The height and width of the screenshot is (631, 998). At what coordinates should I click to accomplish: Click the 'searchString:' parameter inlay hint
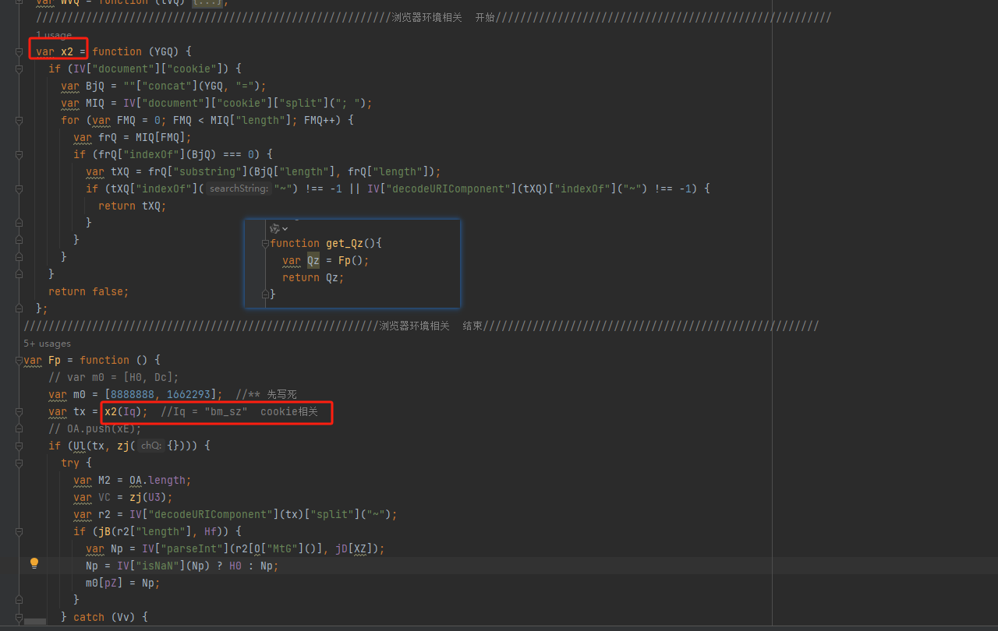pos(239,189)
